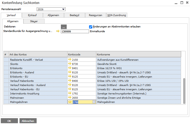190x124 pixels.
Task: Open link arrow for account 8730
Action: coord(70,64)
